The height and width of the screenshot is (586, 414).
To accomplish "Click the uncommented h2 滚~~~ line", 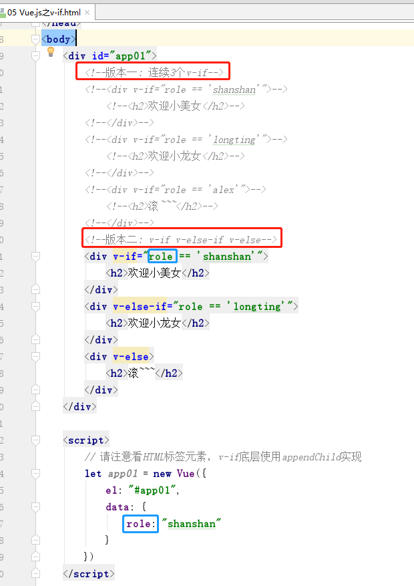I will 144,374.
